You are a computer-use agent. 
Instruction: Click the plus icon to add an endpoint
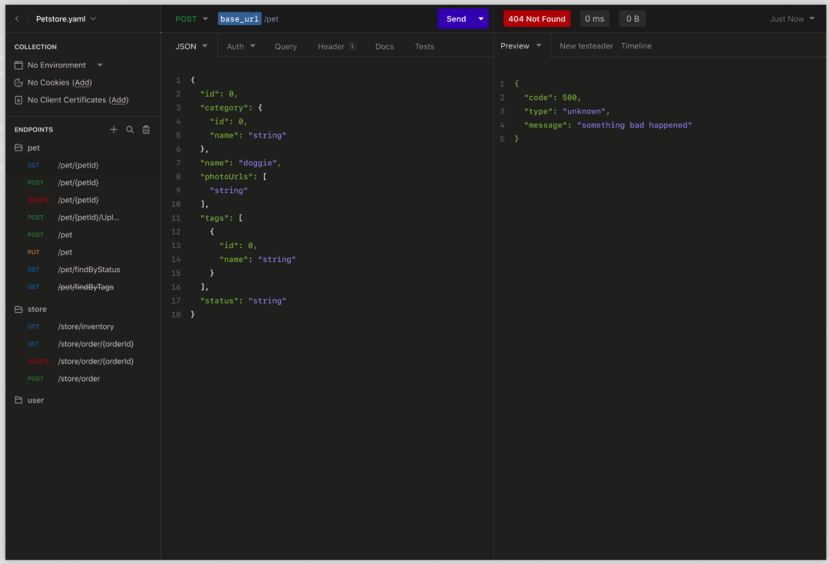pos(114,130)
